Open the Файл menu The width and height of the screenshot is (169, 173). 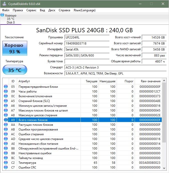pyautogui.click(x=6, y=10)
